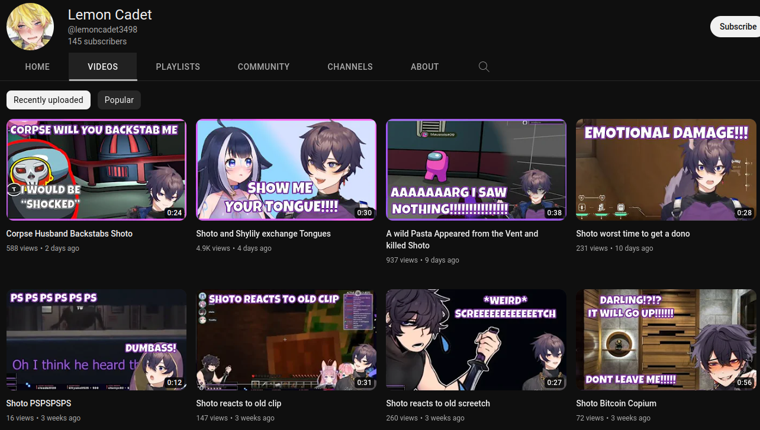Go to the COMMUNITY tab

point(264,67)
